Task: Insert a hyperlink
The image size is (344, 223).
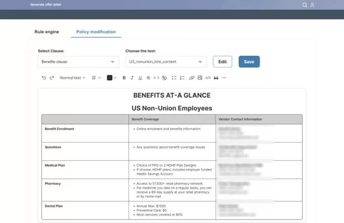Action: click(192, 78)
